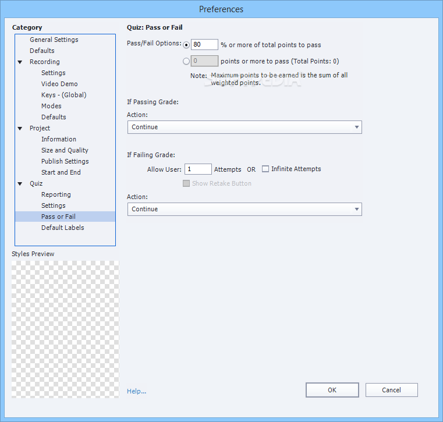Open Recording Settings item below Recording
This screenshot has width=443, height=422.
point(54,73)
